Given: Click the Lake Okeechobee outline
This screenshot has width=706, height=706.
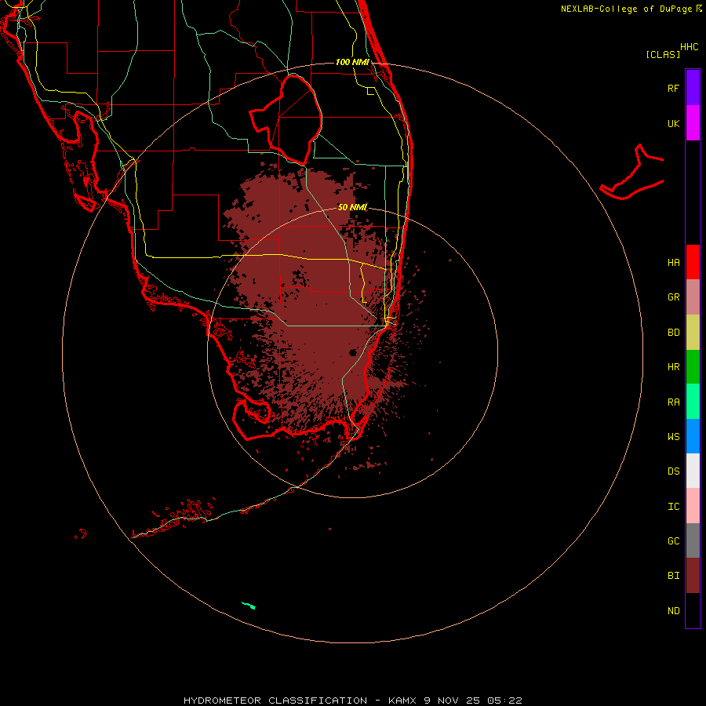Looking at the screenshot, I should click(286, 120).
